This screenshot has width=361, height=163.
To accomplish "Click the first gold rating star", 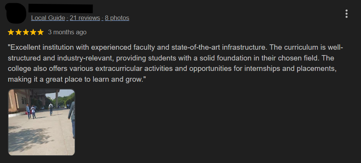I will click(11, 32).
